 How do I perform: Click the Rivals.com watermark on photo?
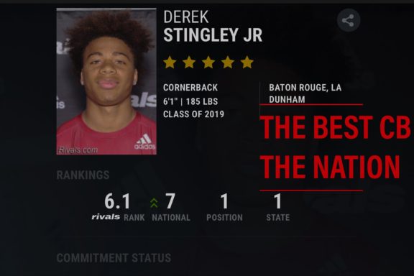78,150
